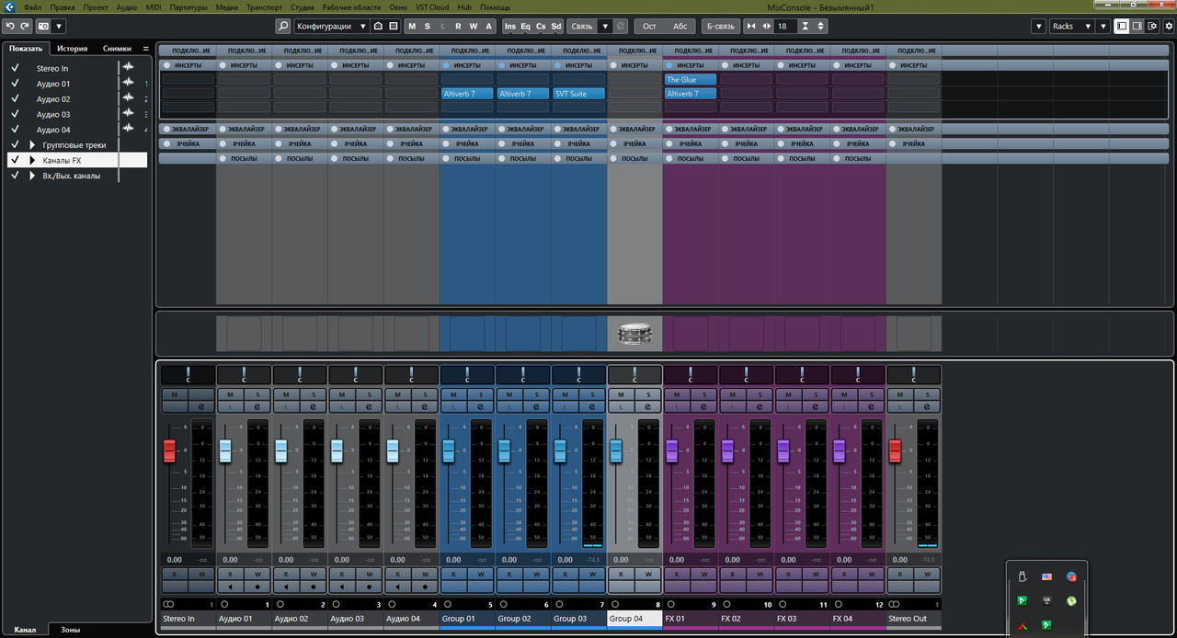Record-enable Аудио 03 channel
The image size is (1177, 638).
(x=369, y=586)
